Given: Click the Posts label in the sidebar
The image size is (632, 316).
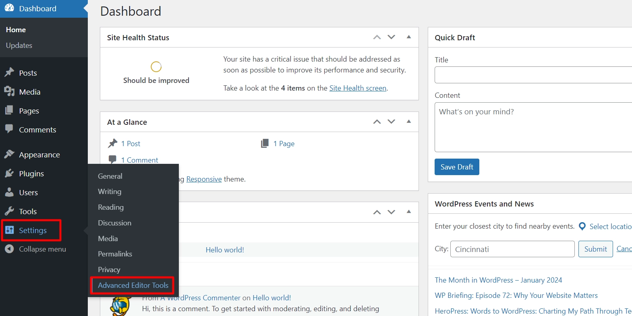Looking at the screenshot, I should click(28, 73).
